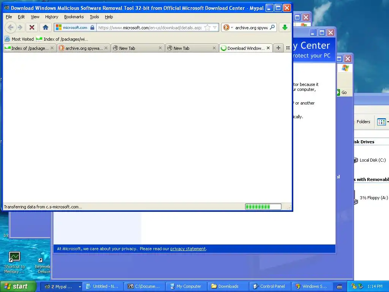Go to Home page icon
The width and height of the screenshot is (389, 292).
point(46,27)
